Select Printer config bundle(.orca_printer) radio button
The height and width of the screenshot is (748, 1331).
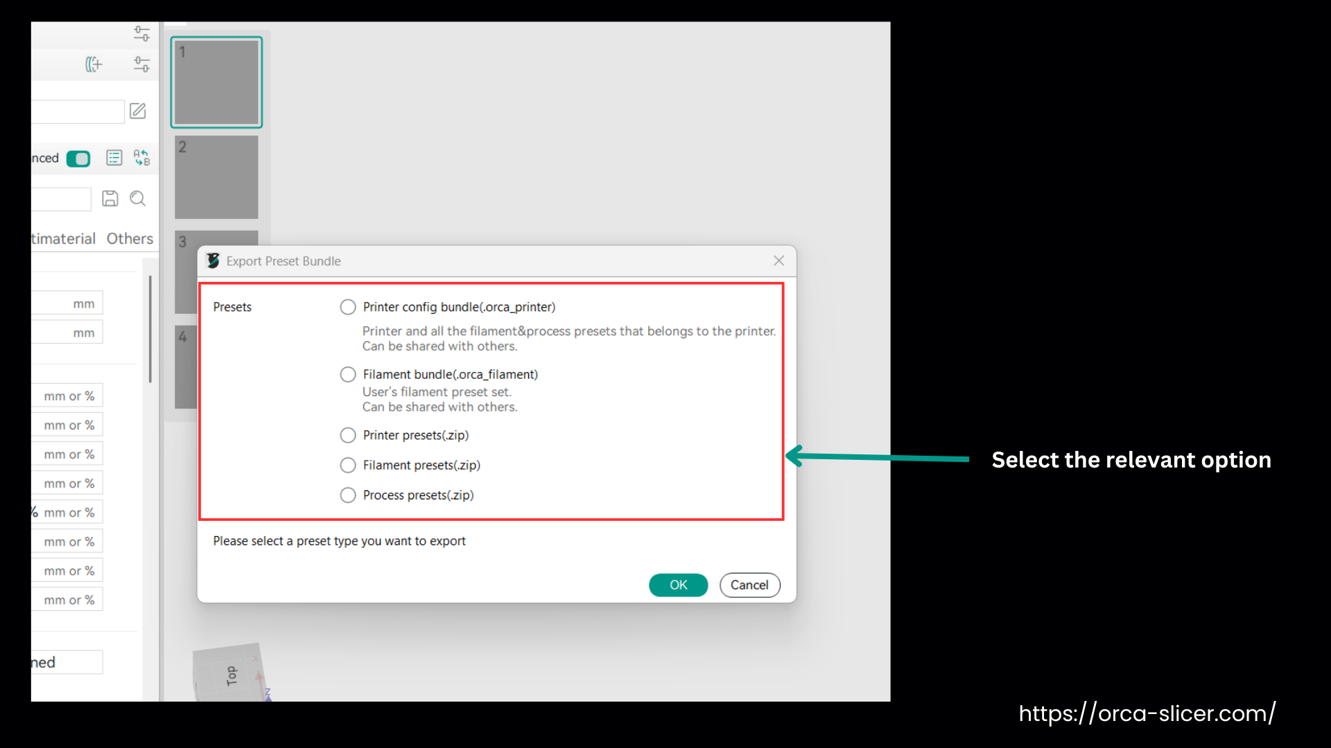point(348,307)
